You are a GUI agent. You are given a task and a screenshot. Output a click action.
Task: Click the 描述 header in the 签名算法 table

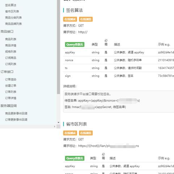pos(117,45)
